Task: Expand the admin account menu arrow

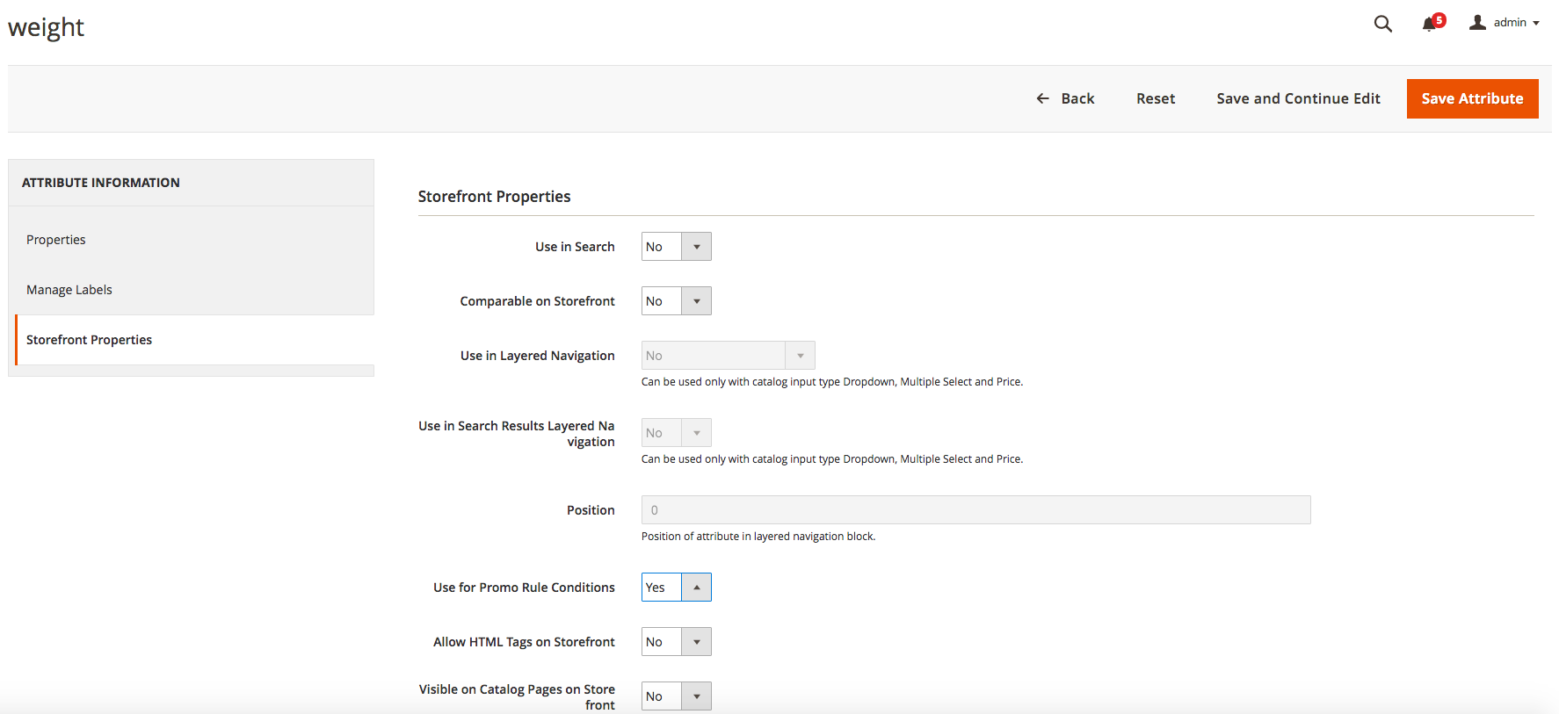Action: (1536, 24)
